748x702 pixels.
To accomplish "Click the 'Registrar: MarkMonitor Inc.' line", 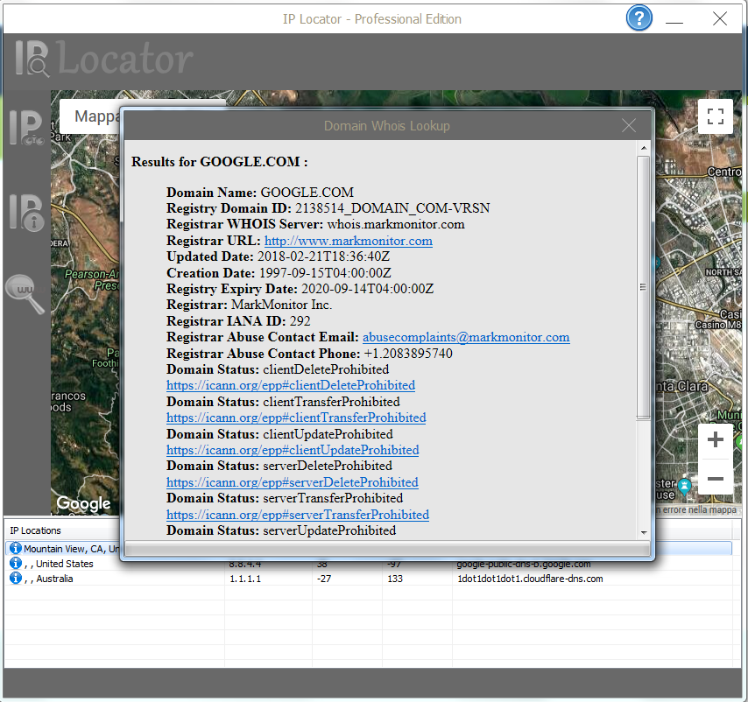I will (x=249, y=305).
